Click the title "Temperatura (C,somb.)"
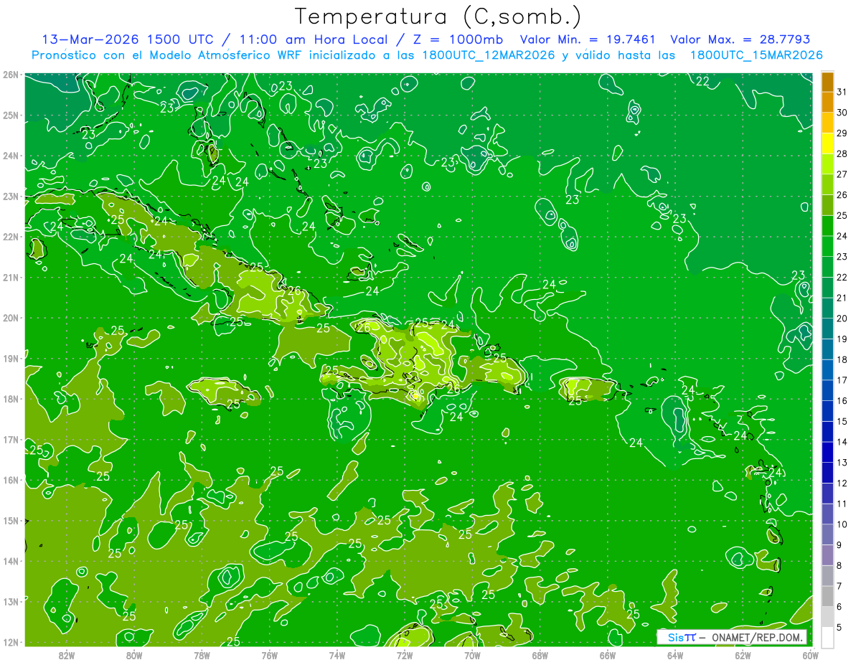 point(438,16)
